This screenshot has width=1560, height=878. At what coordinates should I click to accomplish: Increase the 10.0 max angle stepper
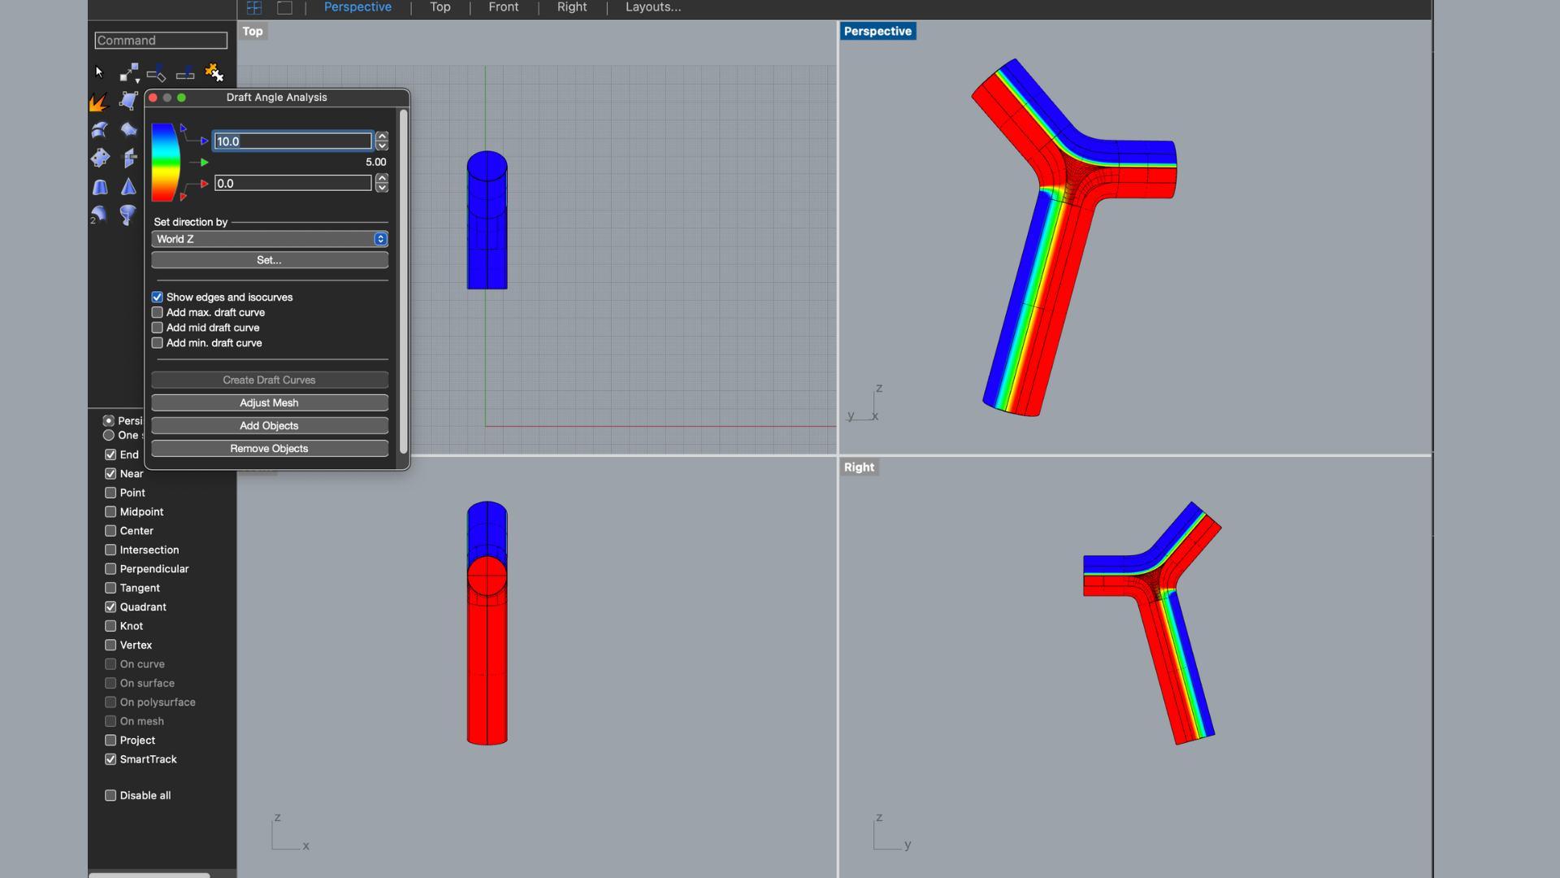pyautogui.click(x=382, y=136)
